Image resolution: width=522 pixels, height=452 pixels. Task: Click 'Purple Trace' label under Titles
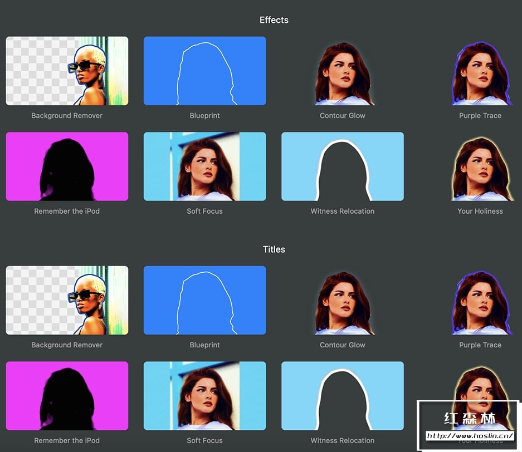480,345
